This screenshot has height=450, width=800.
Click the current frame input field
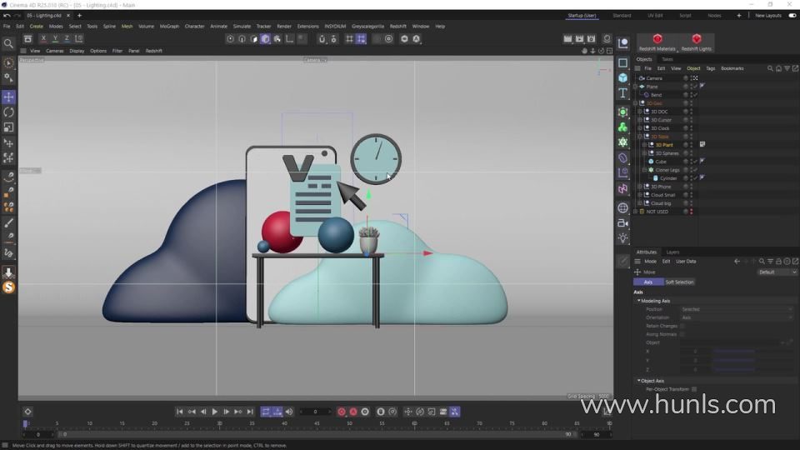314,412
